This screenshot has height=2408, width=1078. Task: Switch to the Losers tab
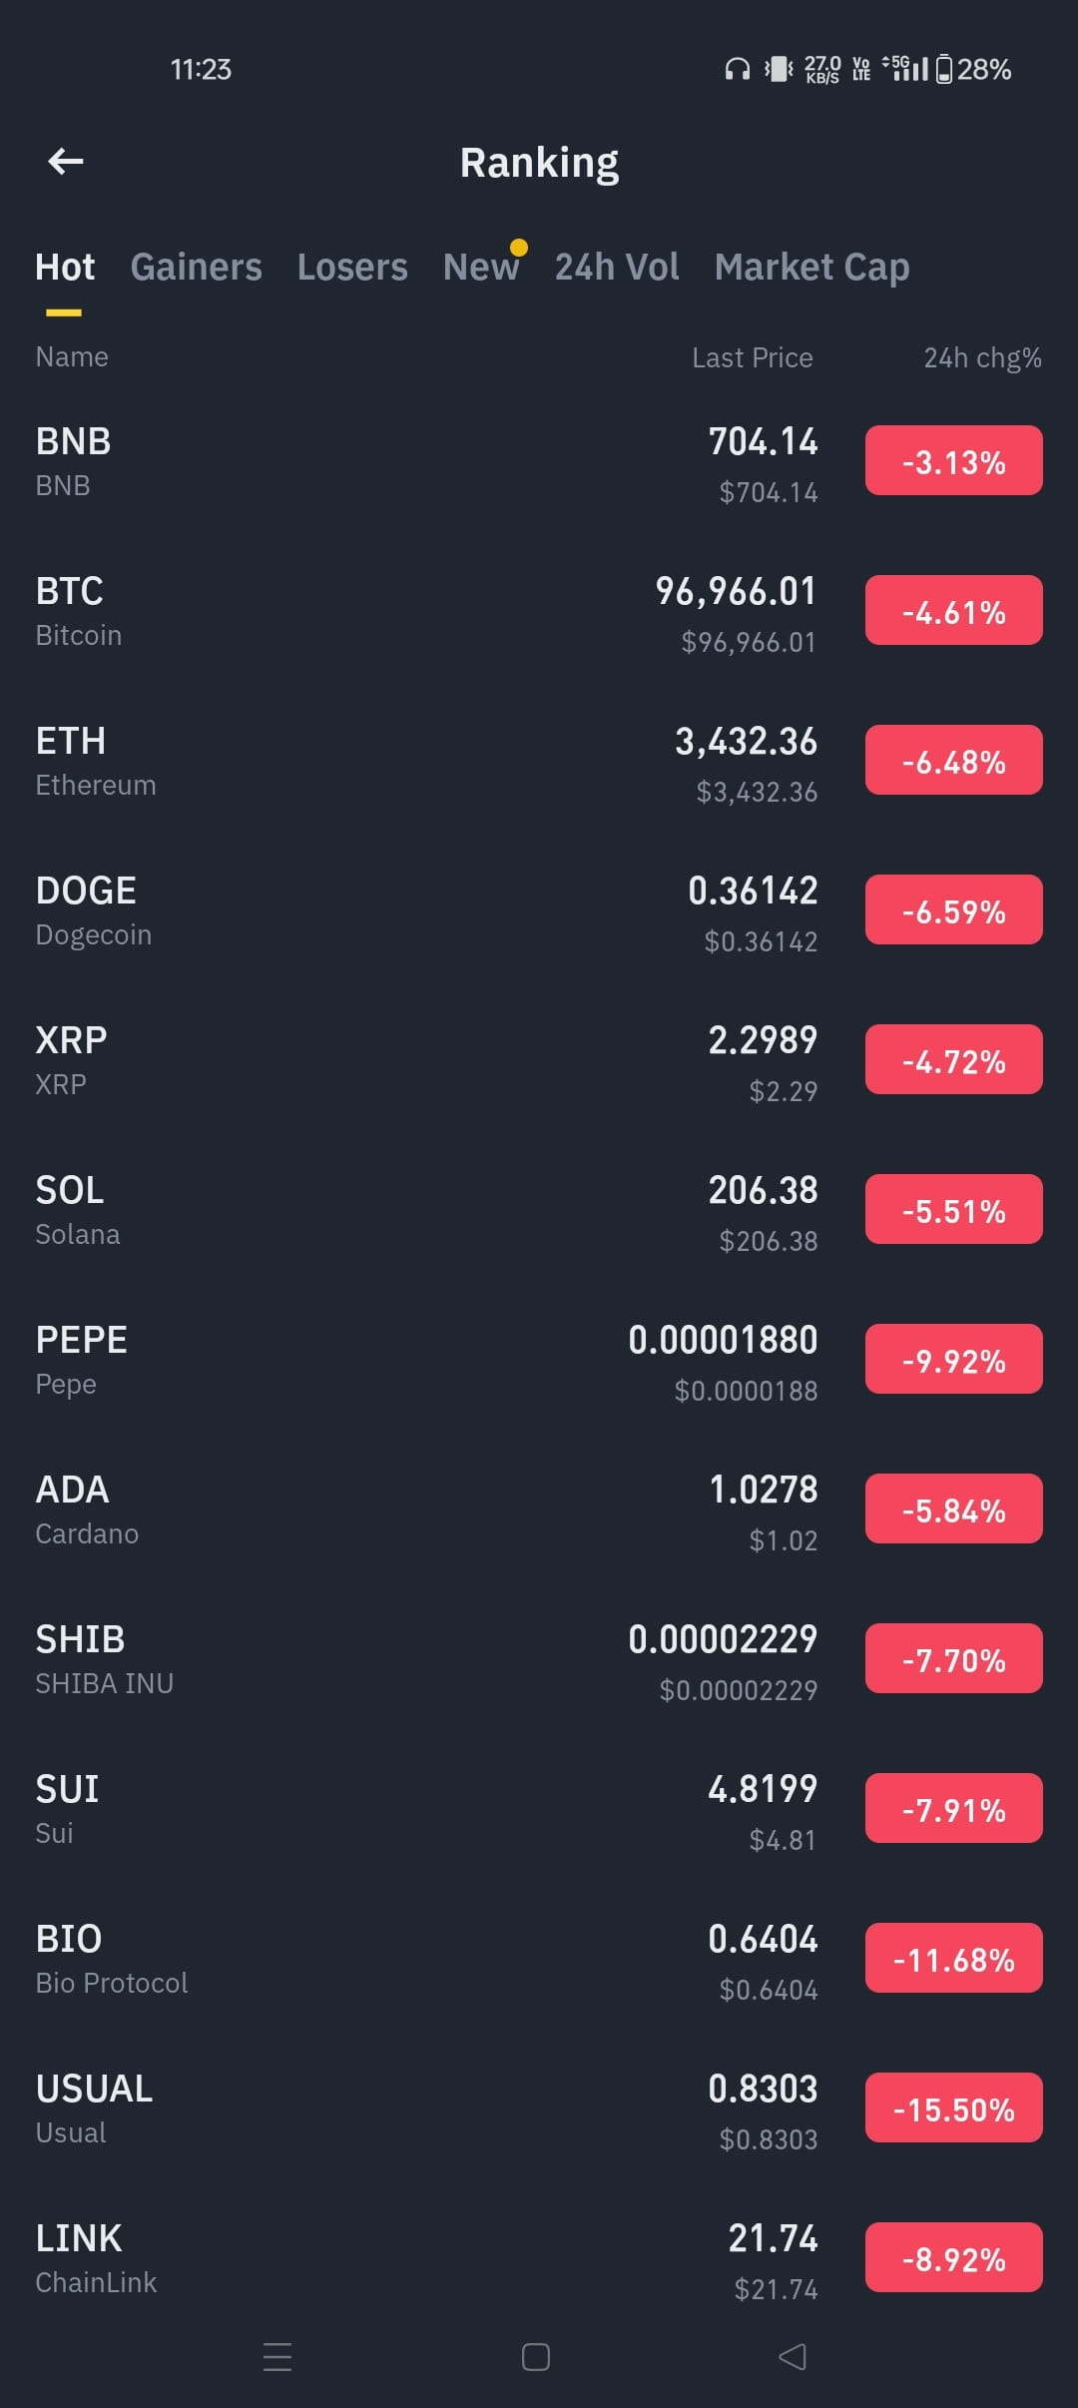[352, 267]
